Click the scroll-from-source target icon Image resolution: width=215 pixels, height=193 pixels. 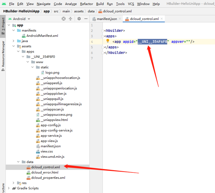click(63, 19)
